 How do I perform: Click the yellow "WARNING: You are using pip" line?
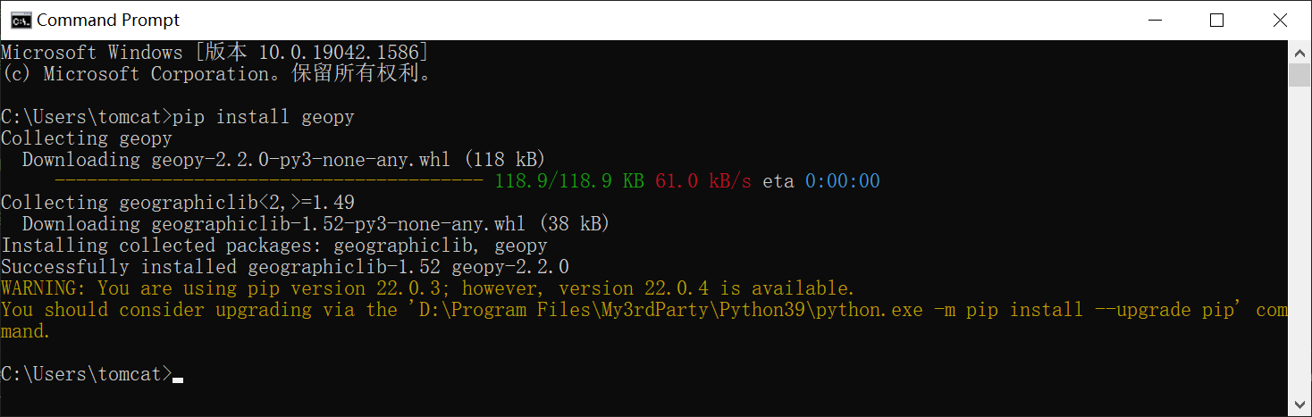click(428, 288)
